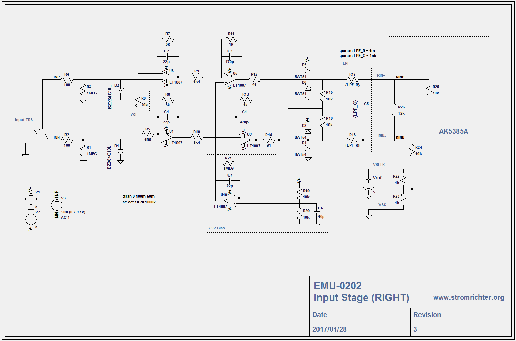Screen dimensions: 516x341
Task: Select the C6 10µ capacitor
Action: (317, 212)
